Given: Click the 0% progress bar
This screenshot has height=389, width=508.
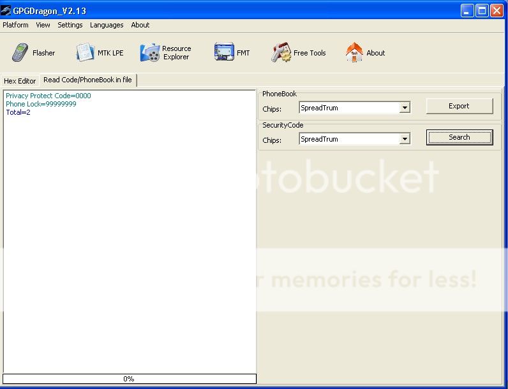Looking at the screenshot, I should click(x=130, y=379).
